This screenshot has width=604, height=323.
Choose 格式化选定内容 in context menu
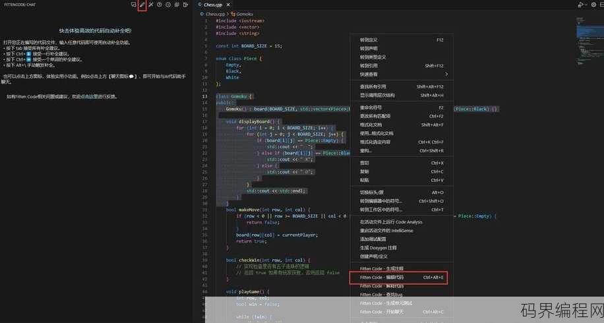pyautogui.click(x=402, y=142)
